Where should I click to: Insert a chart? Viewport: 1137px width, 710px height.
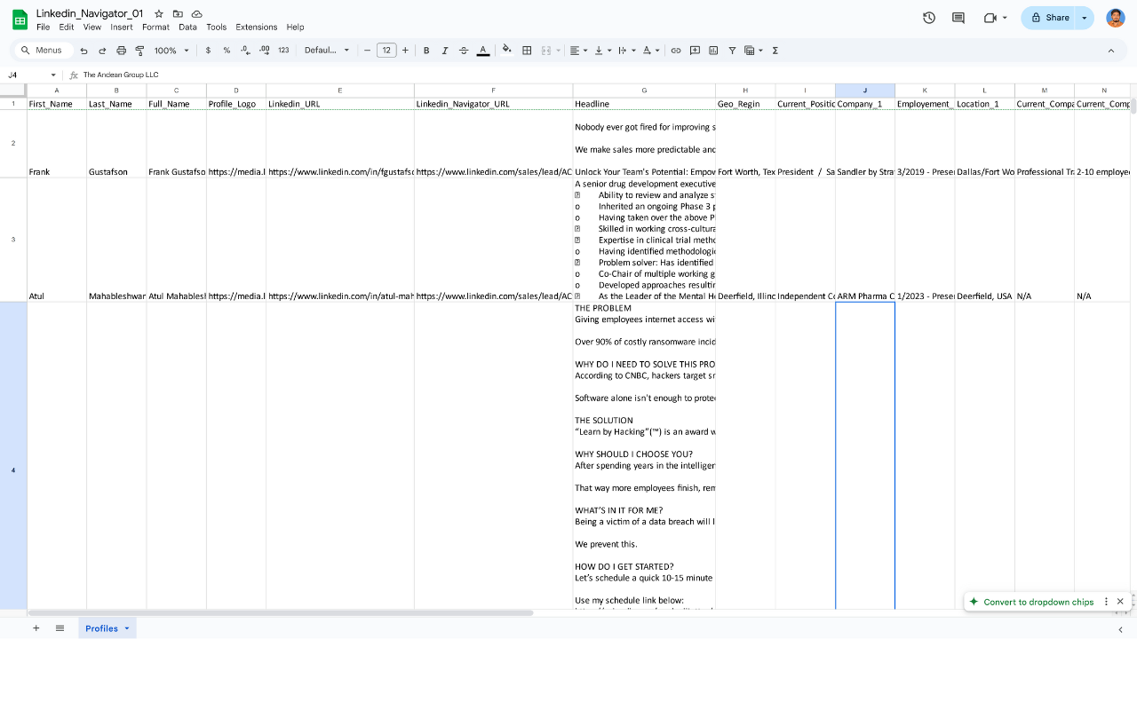pyautogui.click(x=713, y=51)
